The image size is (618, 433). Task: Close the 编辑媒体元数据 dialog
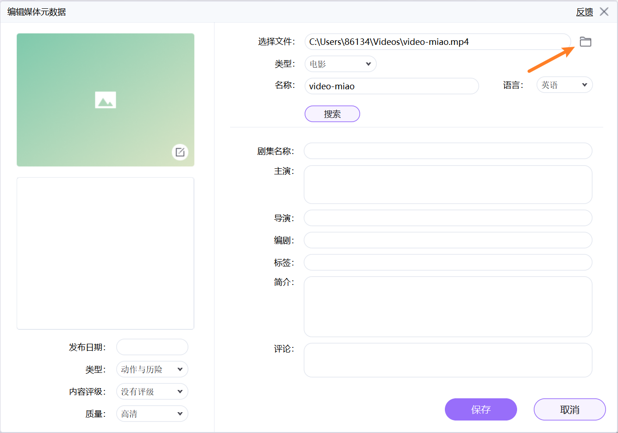pos(604,12)
